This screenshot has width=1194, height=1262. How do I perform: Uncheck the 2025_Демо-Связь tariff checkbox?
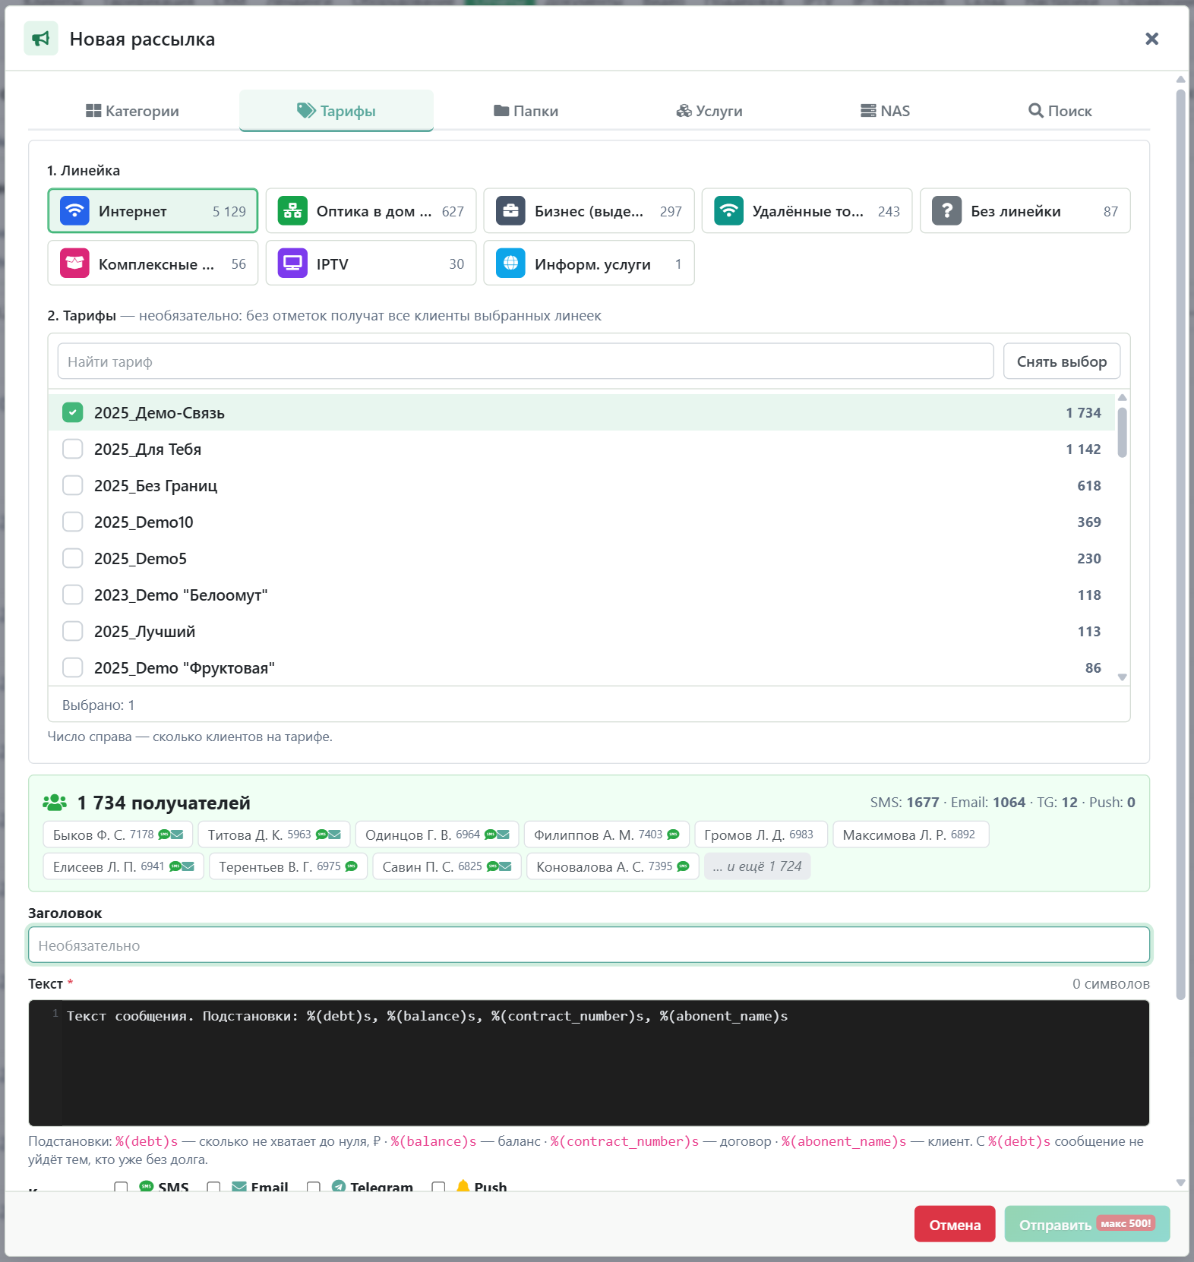pyautogui.click(x=72, y=412)
